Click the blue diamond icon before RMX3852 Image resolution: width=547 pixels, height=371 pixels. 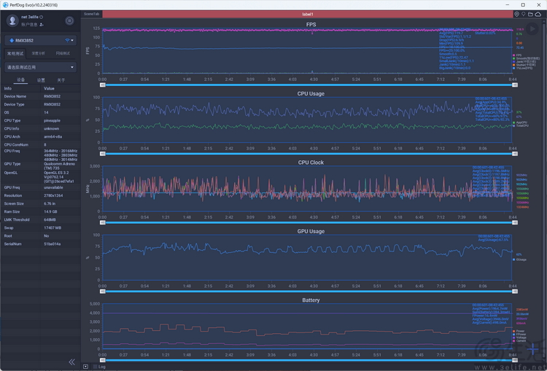pyautogui.click(x=12, y=40)
